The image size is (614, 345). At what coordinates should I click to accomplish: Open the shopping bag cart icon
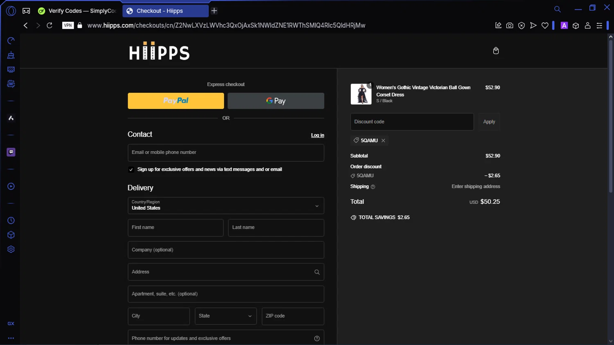[x=496, y=51]
